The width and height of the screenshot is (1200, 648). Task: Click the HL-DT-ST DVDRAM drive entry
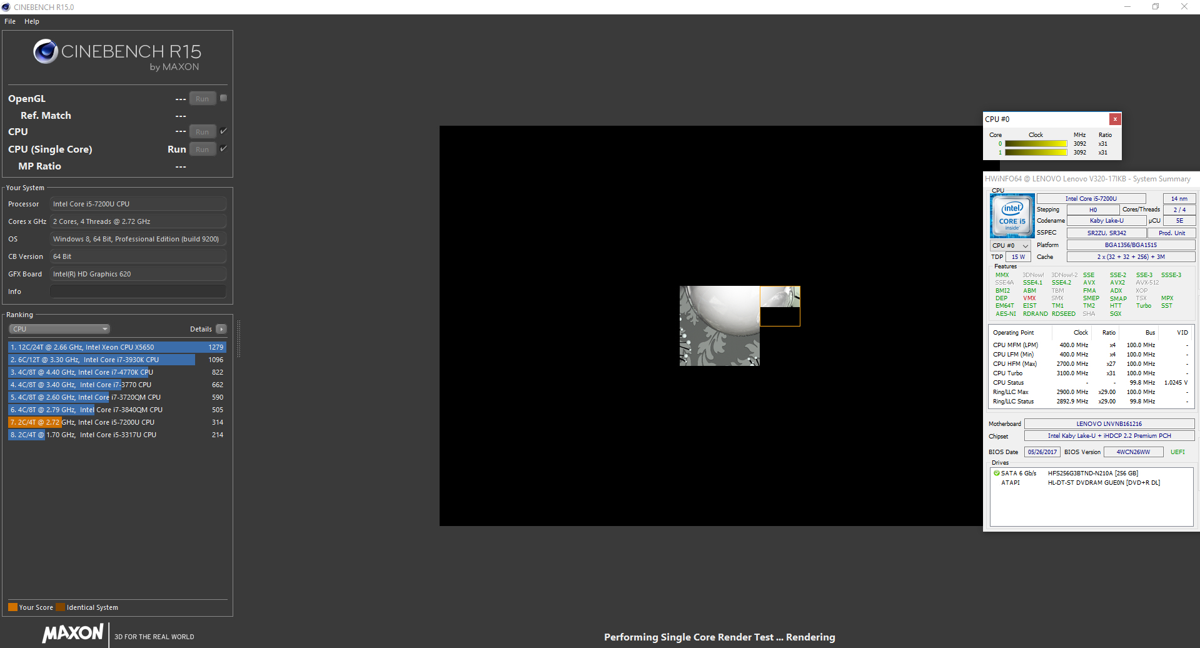[x=1104, y=483]
